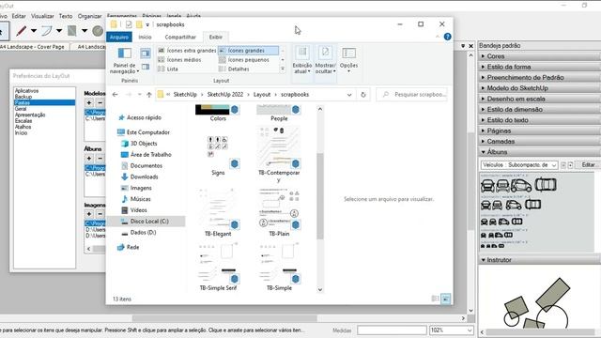This screenshot has height=338, width=601.
Task: Open the Organizar menu in LayOut
Action: pos(90,16)
